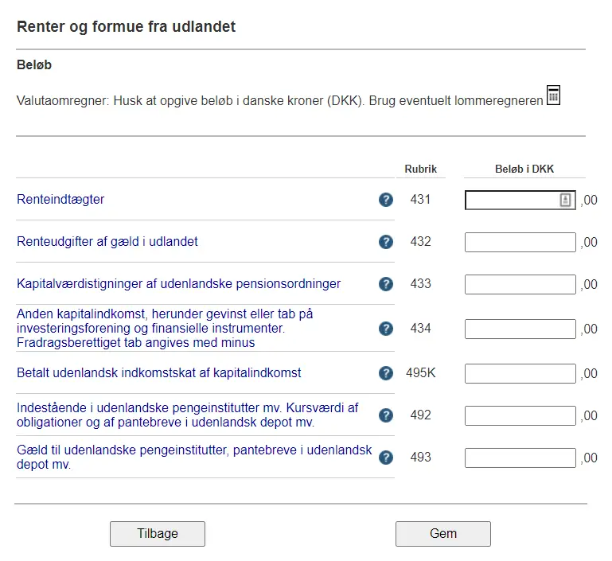612x561 pixels.
Task: Click Indestående i udenlandske pengeinstitutter link
Action: (x=187, y=415)
